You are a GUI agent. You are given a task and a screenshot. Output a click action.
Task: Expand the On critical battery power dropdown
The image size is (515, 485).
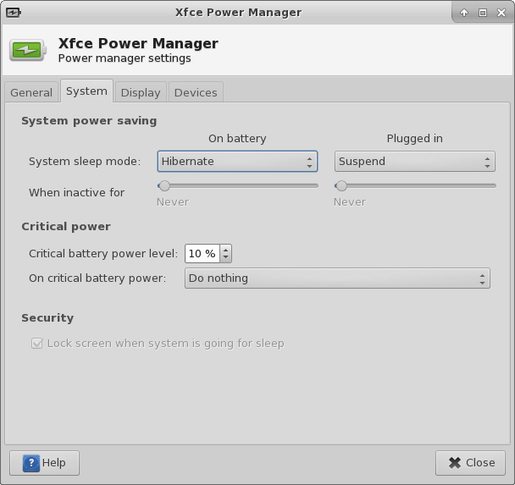tap(337, 278)
